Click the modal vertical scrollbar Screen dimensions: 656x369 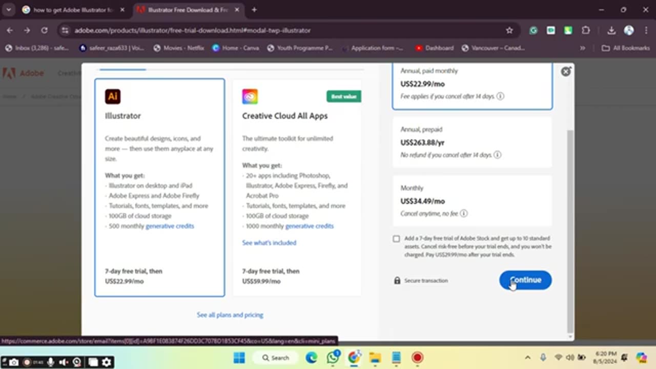pos(570,231)
